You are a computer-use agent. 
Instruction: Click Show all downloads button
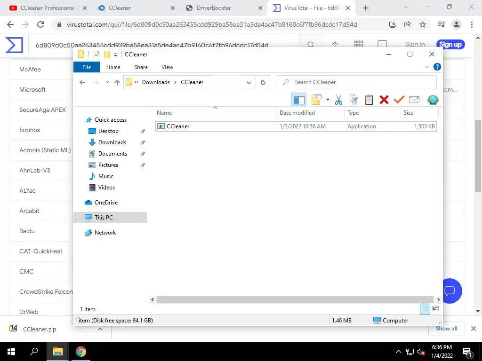pos(446,329)
